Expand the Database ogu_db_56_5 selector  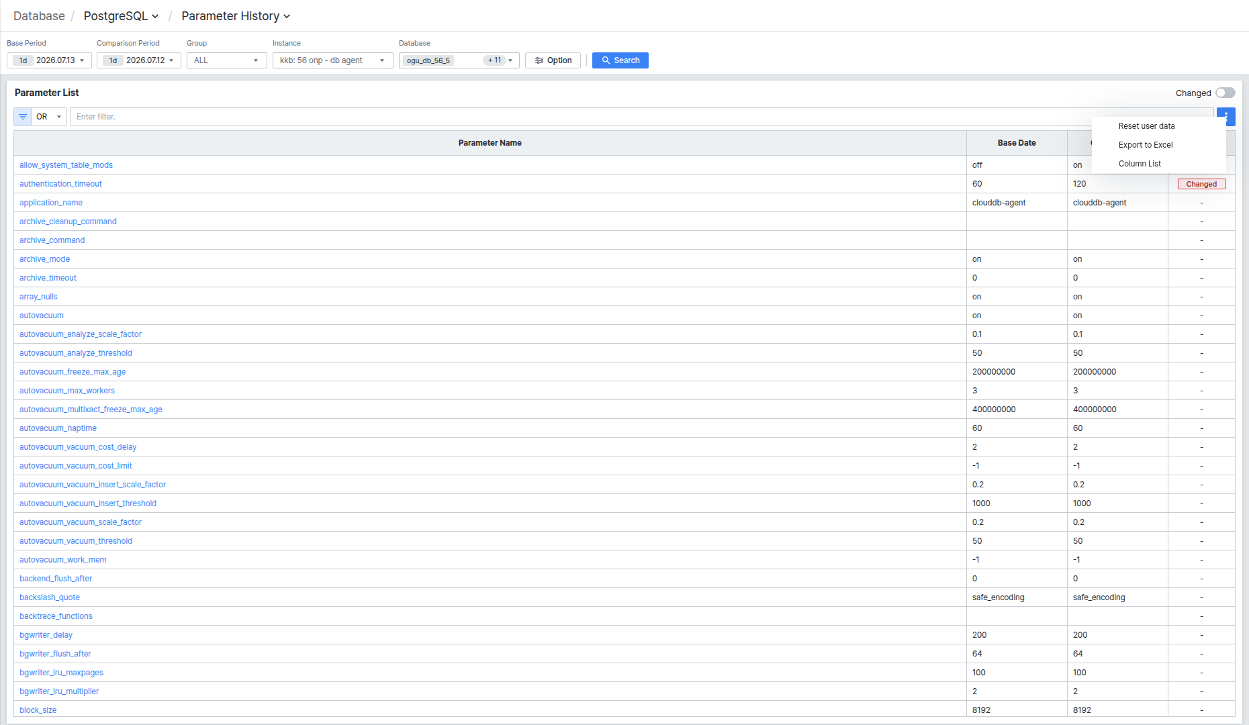(x=459, y=60)
